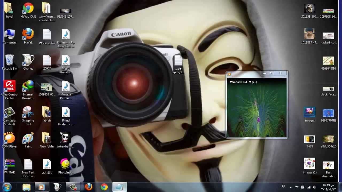The image size is (342, 192).
Task: Check the power battery tray icon
Action: (x=302, y=187)
